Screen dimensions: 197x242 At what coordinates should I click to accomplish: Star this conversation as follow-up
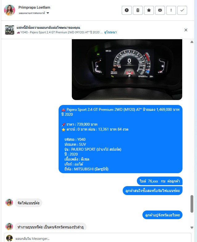149,10
